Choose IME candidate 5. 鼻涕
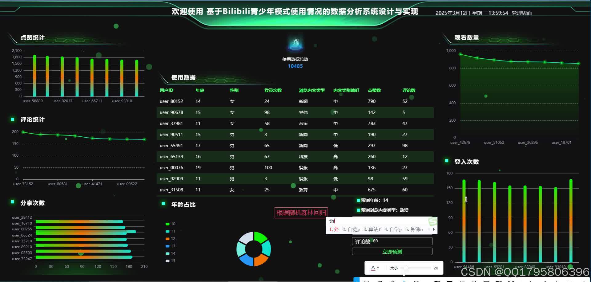Viewport: 591px width, 282px height. pos(414,229)
